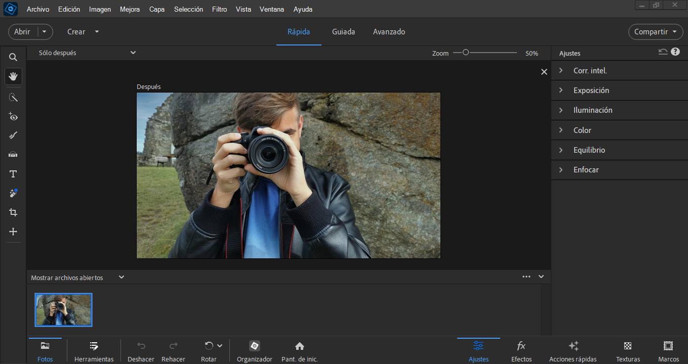Pick the Whiten Teeth tool
The image size is (688, 364).
click(x=13, y=135)
